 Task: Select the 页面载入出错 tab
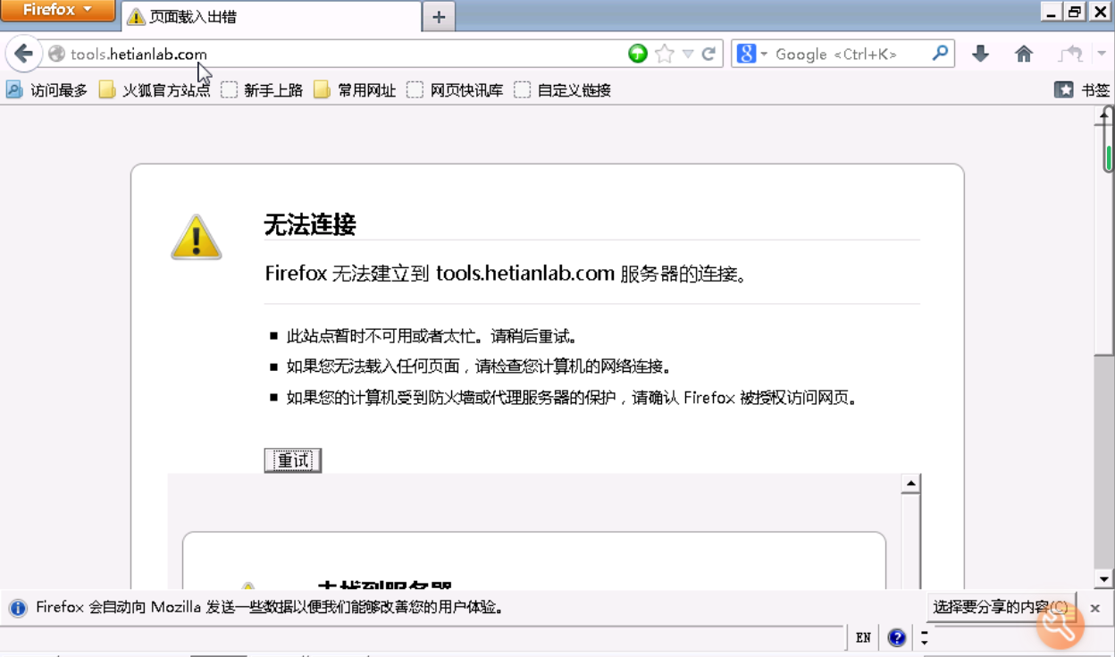tap(271, 16)
